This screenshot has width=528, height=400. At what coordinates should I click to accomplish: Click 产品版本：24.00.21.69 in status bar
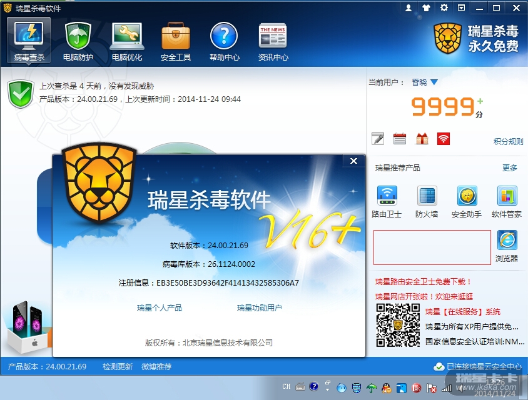pyautogui.click(x=47, y=366)
